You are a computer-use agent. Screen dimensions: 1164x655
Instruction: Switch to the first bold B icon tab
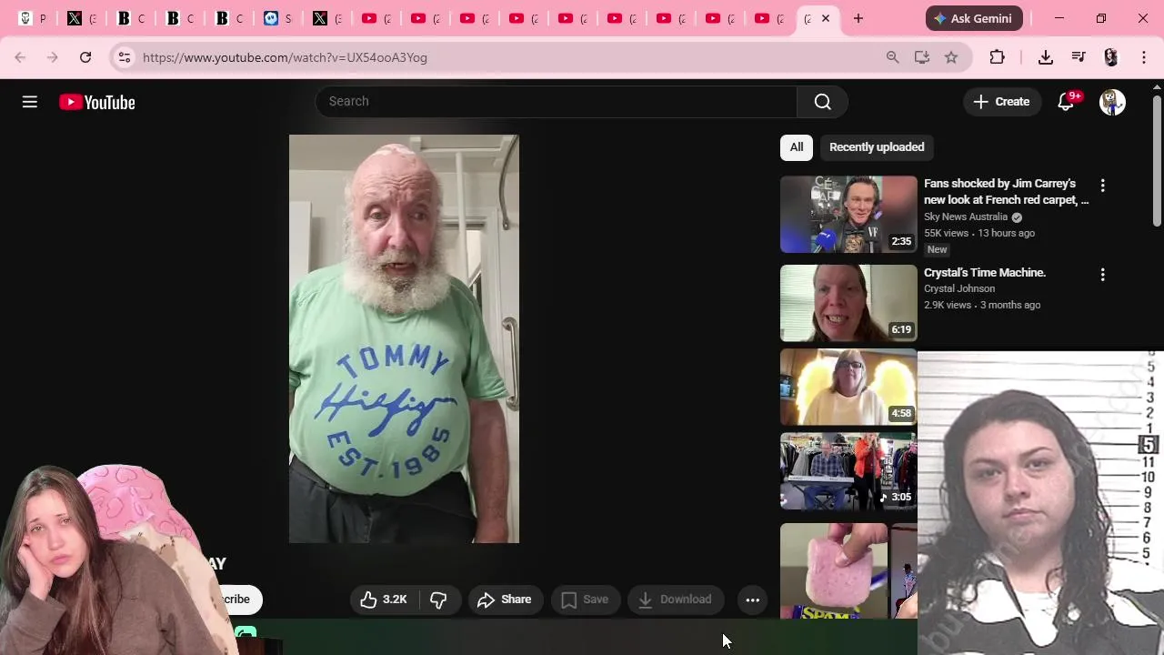pyautogui.click(x=131, y=18)
